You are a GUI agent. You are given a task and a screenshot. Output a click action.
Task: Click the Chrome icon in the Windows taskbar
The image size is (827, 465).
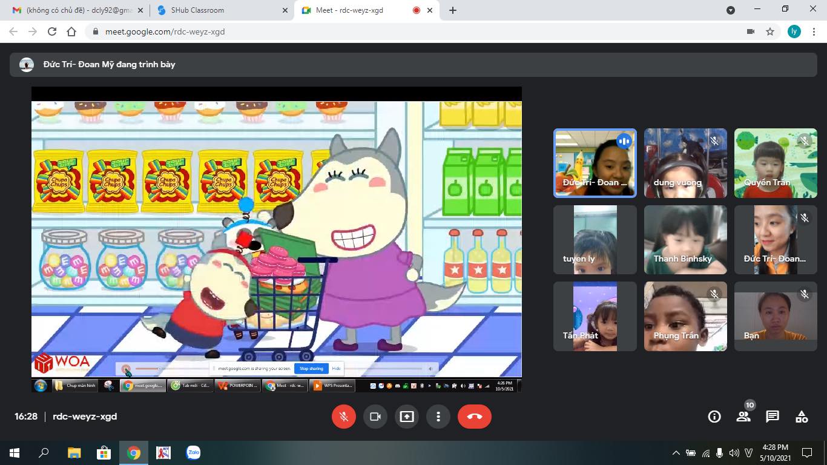[134, 453]
